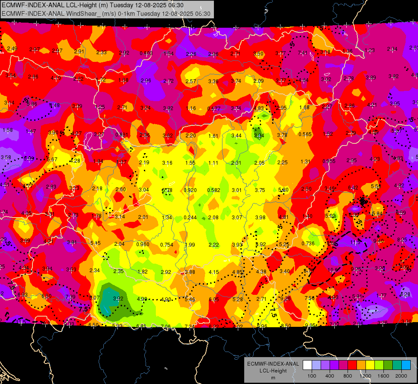This screenshot has width=418, height=384.
Task: Click the wind shear value 6.81
Action: [x=141, y=326]
